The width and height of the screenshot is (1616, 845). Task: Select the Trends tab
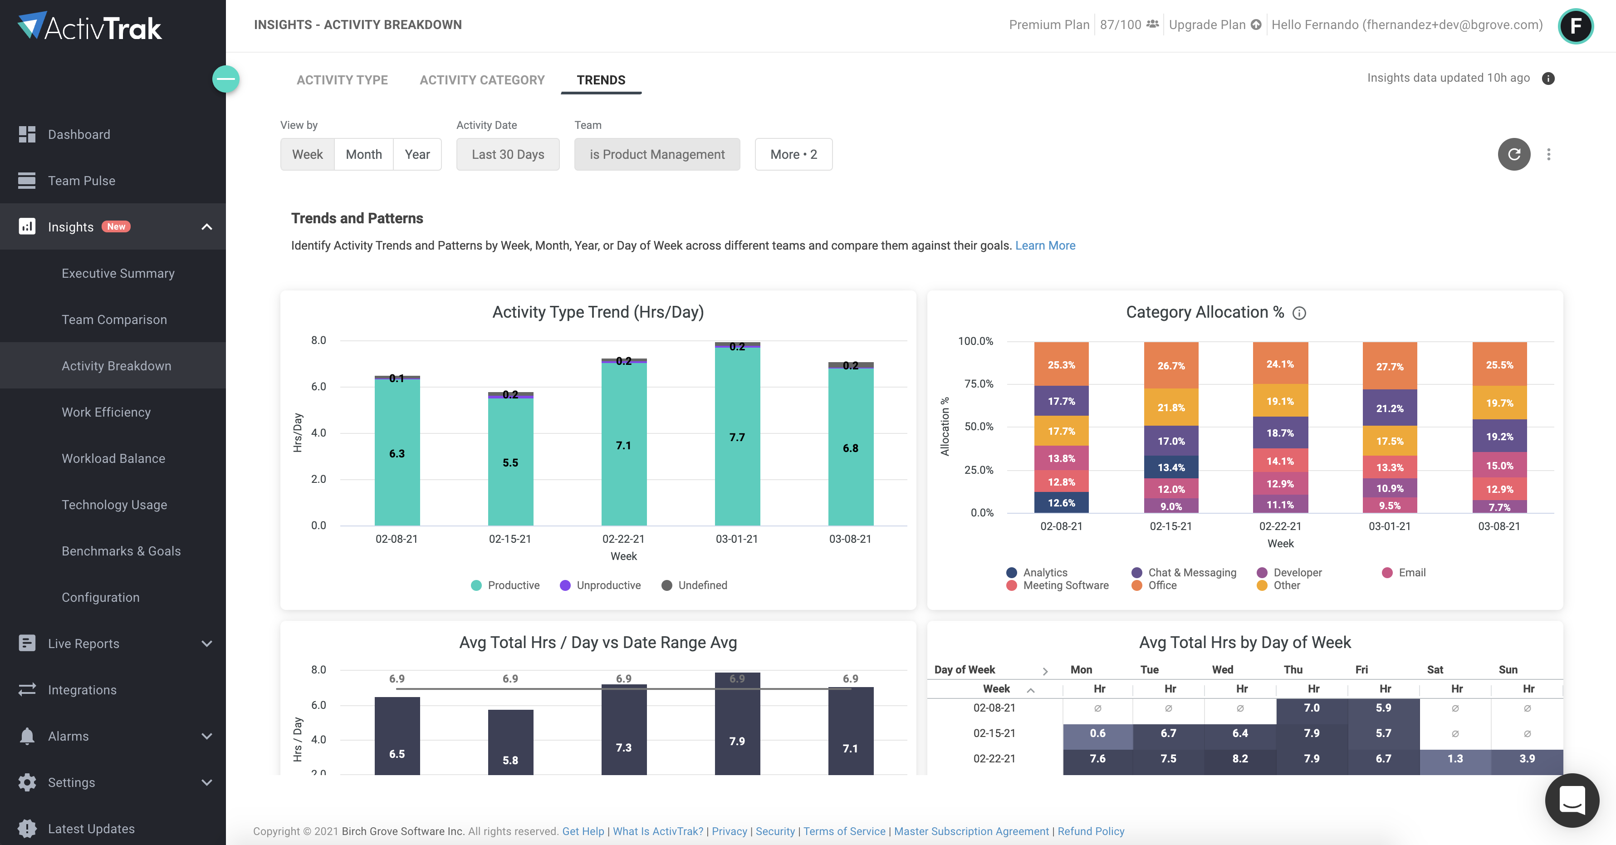601,80
